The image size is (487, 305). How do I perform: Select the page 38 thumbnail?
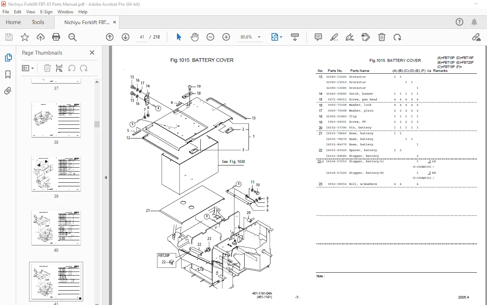(x=56, y=120)
